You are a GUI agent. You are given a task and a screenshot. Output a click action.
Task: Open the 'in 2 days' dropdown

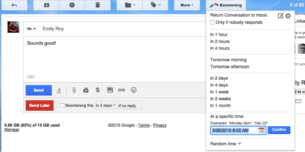click(106, 105)
